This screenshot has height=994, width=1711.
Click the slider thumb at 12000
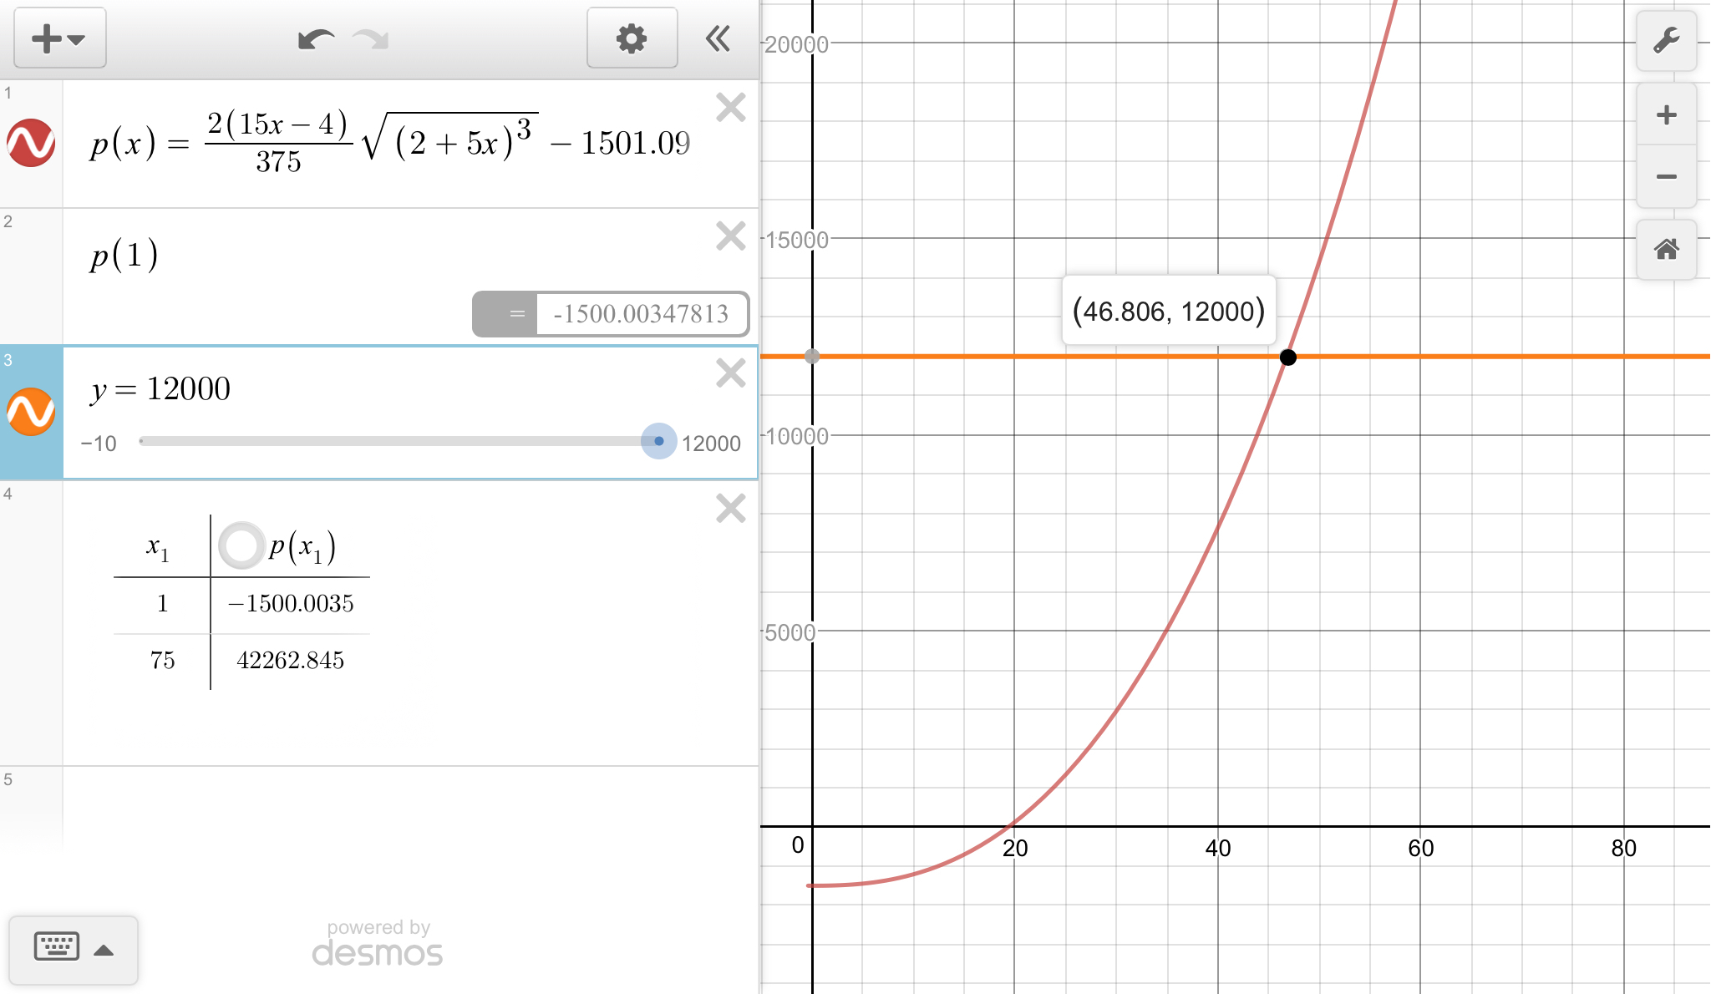click(x=658, y=441)
